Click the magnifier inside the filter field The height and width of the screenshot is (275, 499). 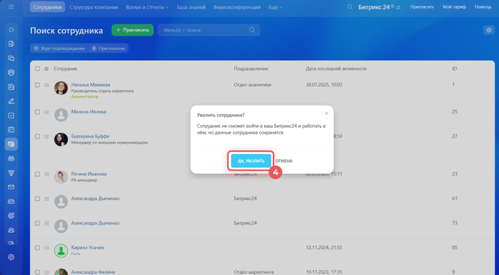tap(252, 30)
